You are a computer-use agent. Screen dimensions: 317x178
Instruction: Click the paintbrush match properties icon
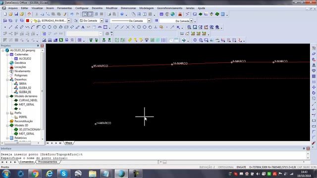65,14
